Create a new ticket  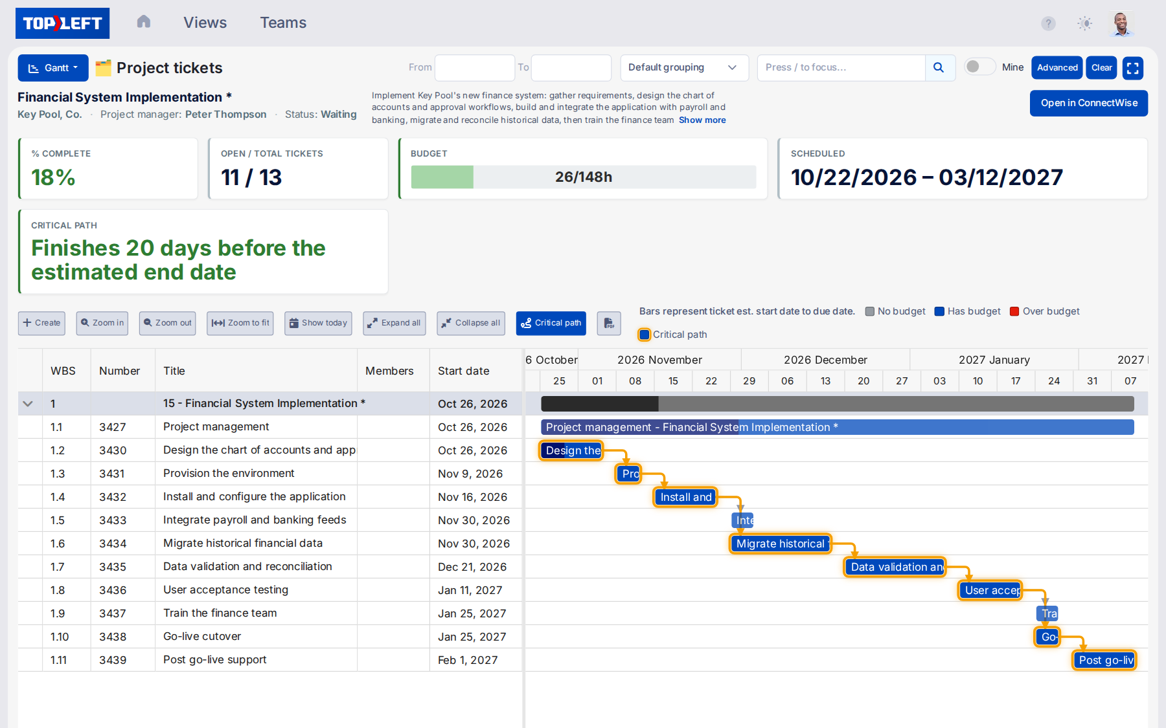41,323
